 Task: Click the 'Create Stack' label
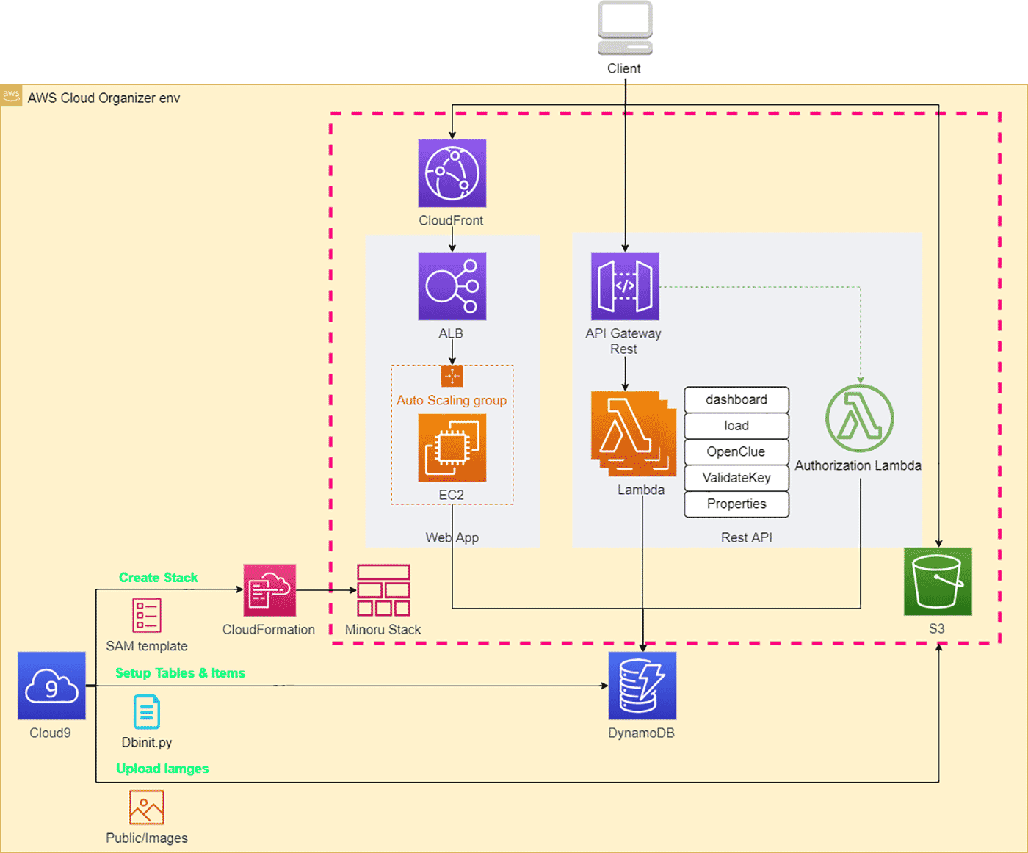pyautogui.click(x=159, y=578)
